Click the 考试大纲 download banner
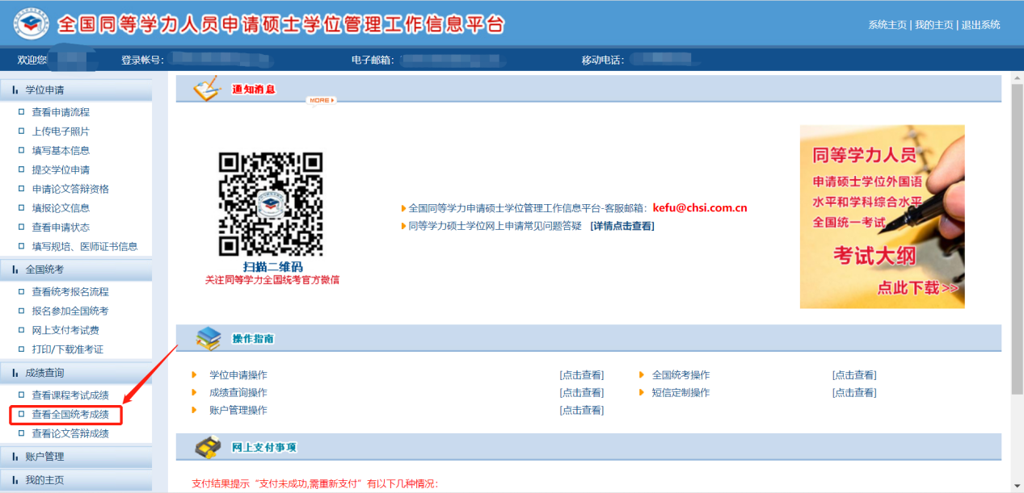Image resolution: width=1024 pixels, height=493 pixels. coord(883,216)
